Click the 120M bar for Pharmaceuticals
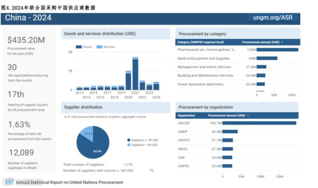Viewport: 318px width, 188px height. pos(277,50)
